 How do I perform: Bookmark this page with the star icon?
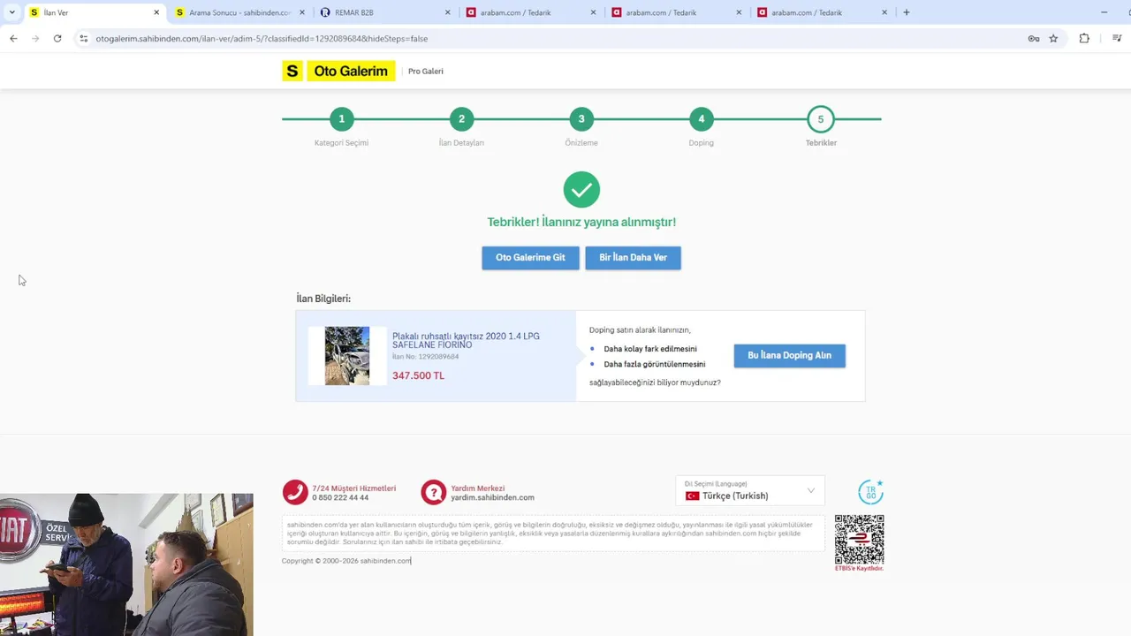click(x=1053, y=39)
